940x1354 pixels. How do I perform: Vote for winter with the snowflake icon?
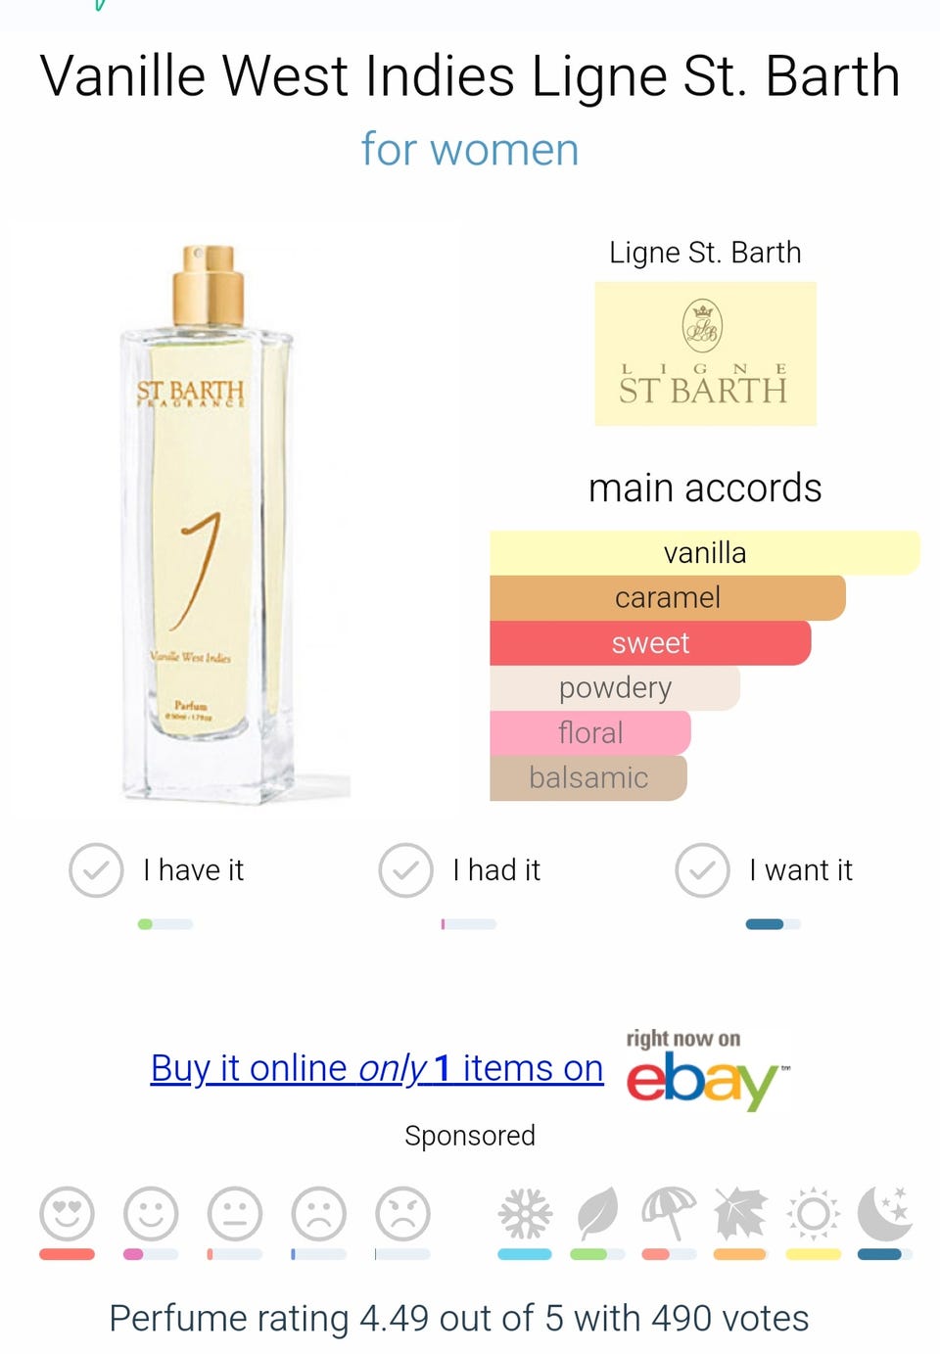525,1214
